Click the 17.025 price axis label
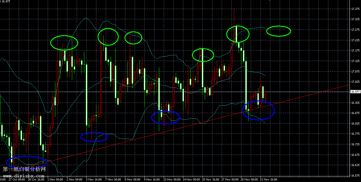 (x=355, y=82)
